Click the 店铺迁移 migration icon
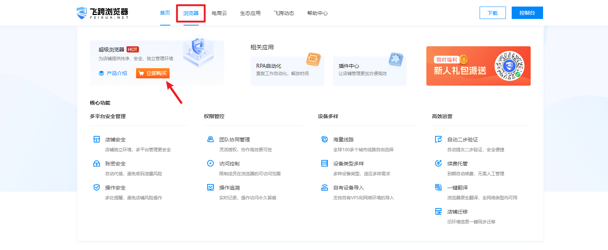 438,211
